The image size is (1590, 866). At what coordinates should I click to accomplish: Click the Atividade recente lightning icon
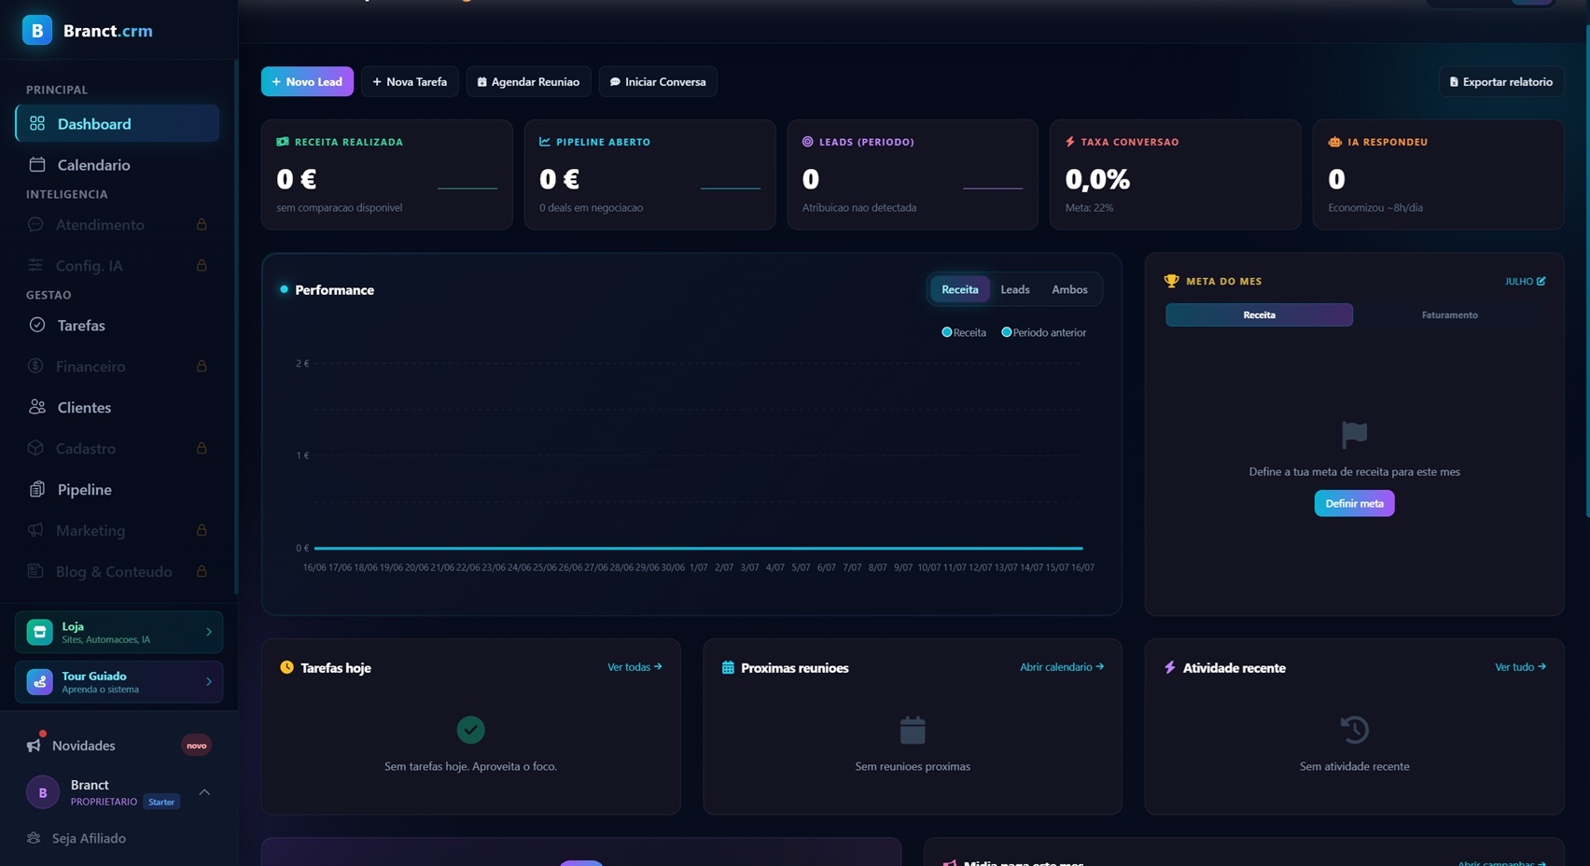coord(1170,667)
